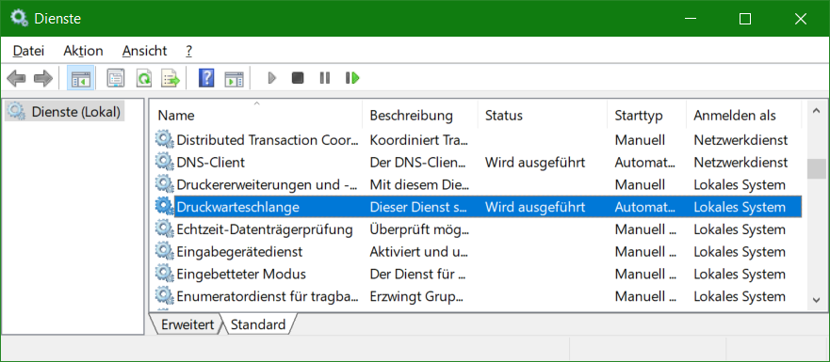This screenshot has width=830, height=362.
Task: Click the 'Mit diesem Die...' description cell
Action: click(x=418, y=185)
